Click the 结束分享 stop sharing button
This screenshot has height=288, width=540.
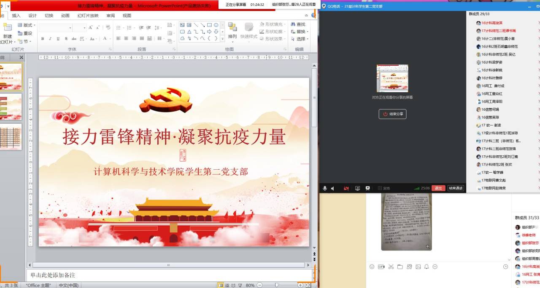pos(392,114)
